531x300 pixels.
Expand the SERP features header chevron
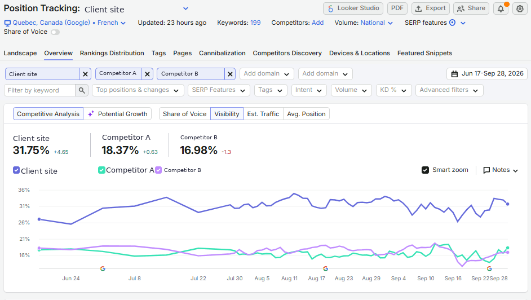coord(463,23)
